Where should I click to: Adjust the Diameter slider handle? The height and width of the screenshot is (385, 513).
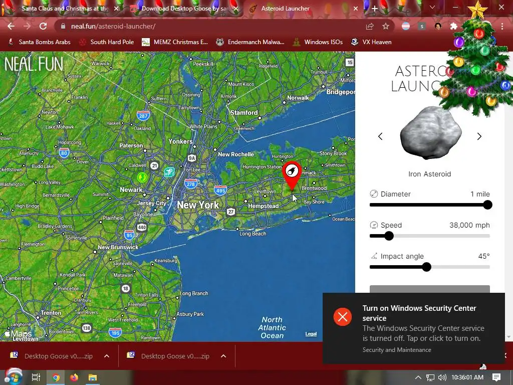pyautogui.click(x=487, y=205)
